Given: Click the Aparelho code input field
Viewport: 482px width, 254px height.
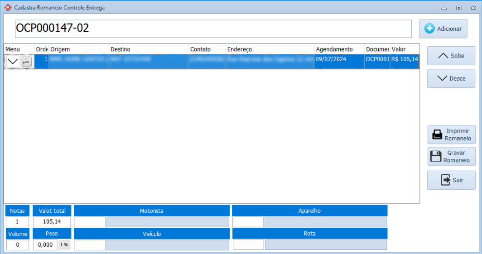Looking at the screenshot, I should tap(248, 222).
